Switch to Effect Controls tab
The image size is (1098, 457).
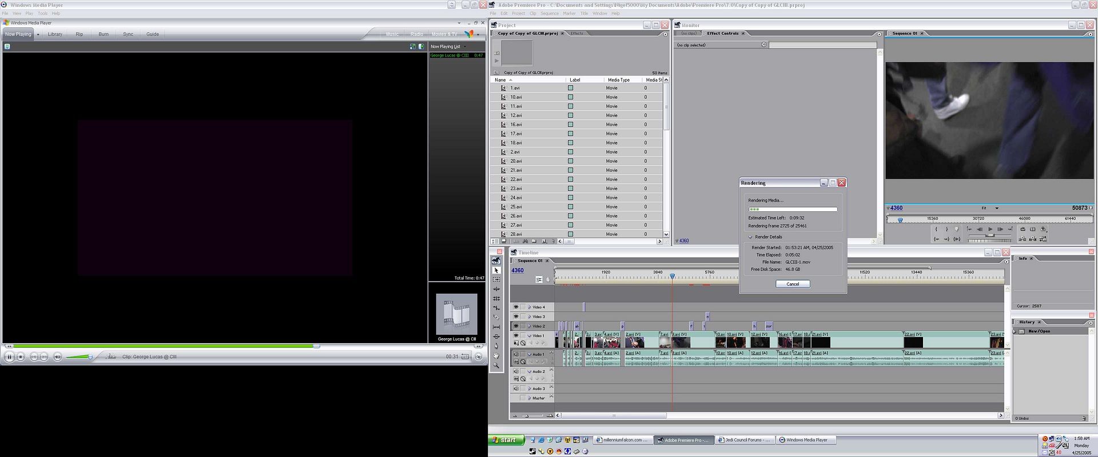pyautogui.click(x=723, y=33)
